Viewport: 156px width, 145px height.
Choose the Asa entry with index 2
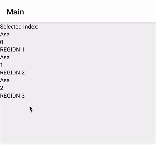[5, 80]
